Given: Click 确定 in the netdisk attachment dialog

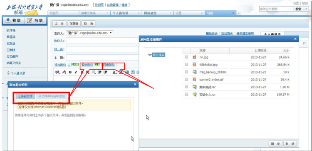Looking at the screenshot, I should click(x=275, y=144).
